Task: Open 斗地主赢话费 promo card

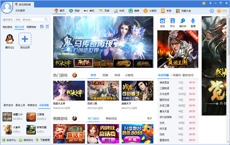Action: point(69,134)
